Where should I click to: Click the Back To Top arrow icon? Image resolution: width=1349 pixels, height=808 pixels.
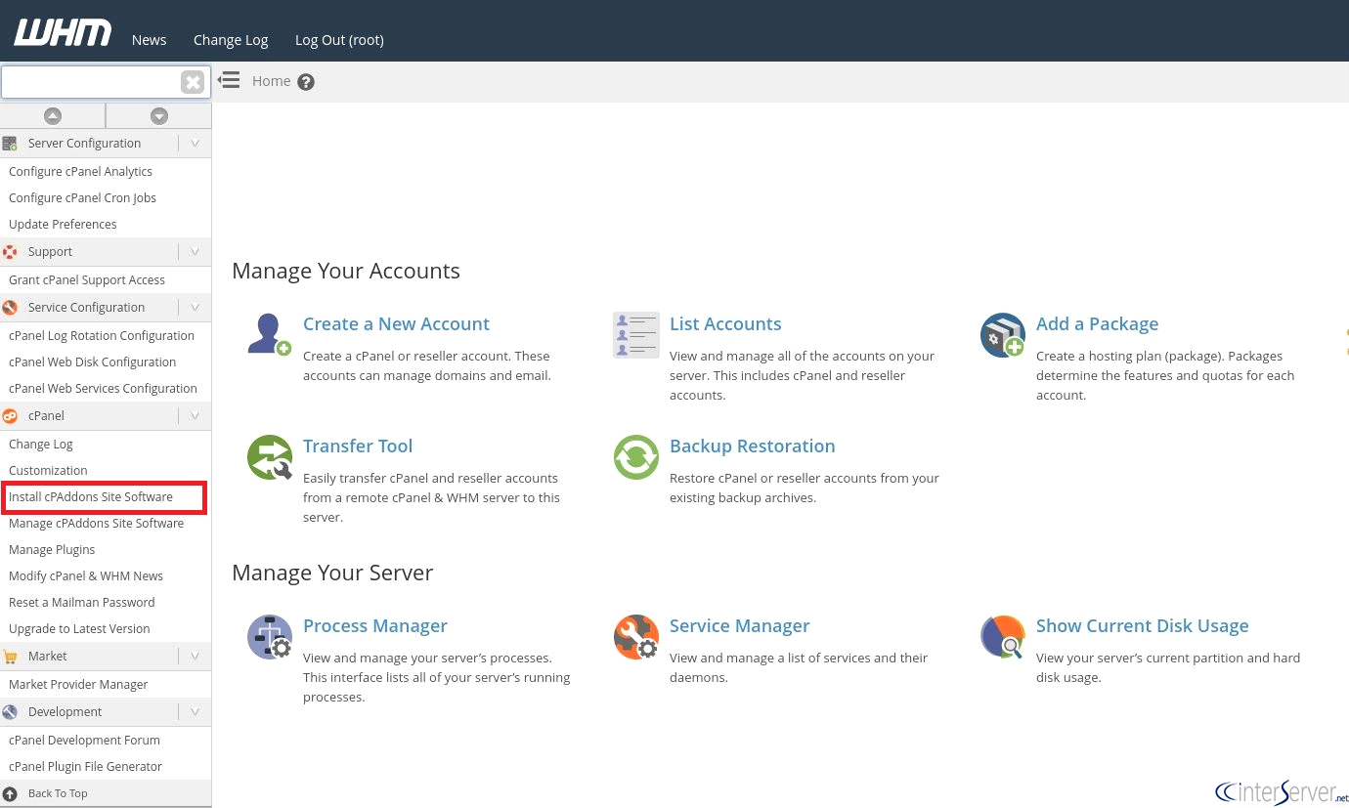tap(10, 793)
